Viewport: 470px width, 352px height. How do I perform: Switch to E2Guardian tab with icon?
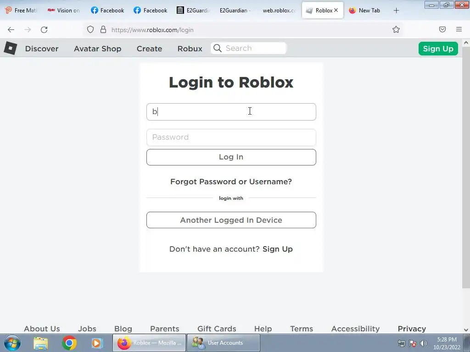coord(193,11)
